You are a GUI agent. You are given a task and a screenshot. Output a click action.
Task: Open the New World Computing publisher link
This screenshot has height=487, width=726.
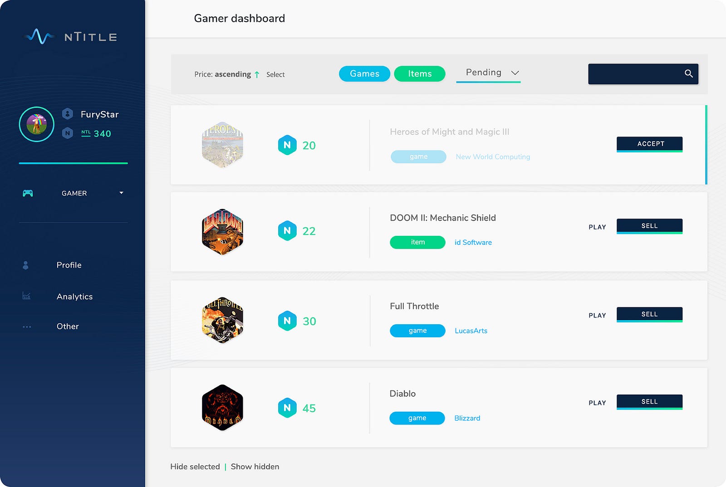[493, 156]
